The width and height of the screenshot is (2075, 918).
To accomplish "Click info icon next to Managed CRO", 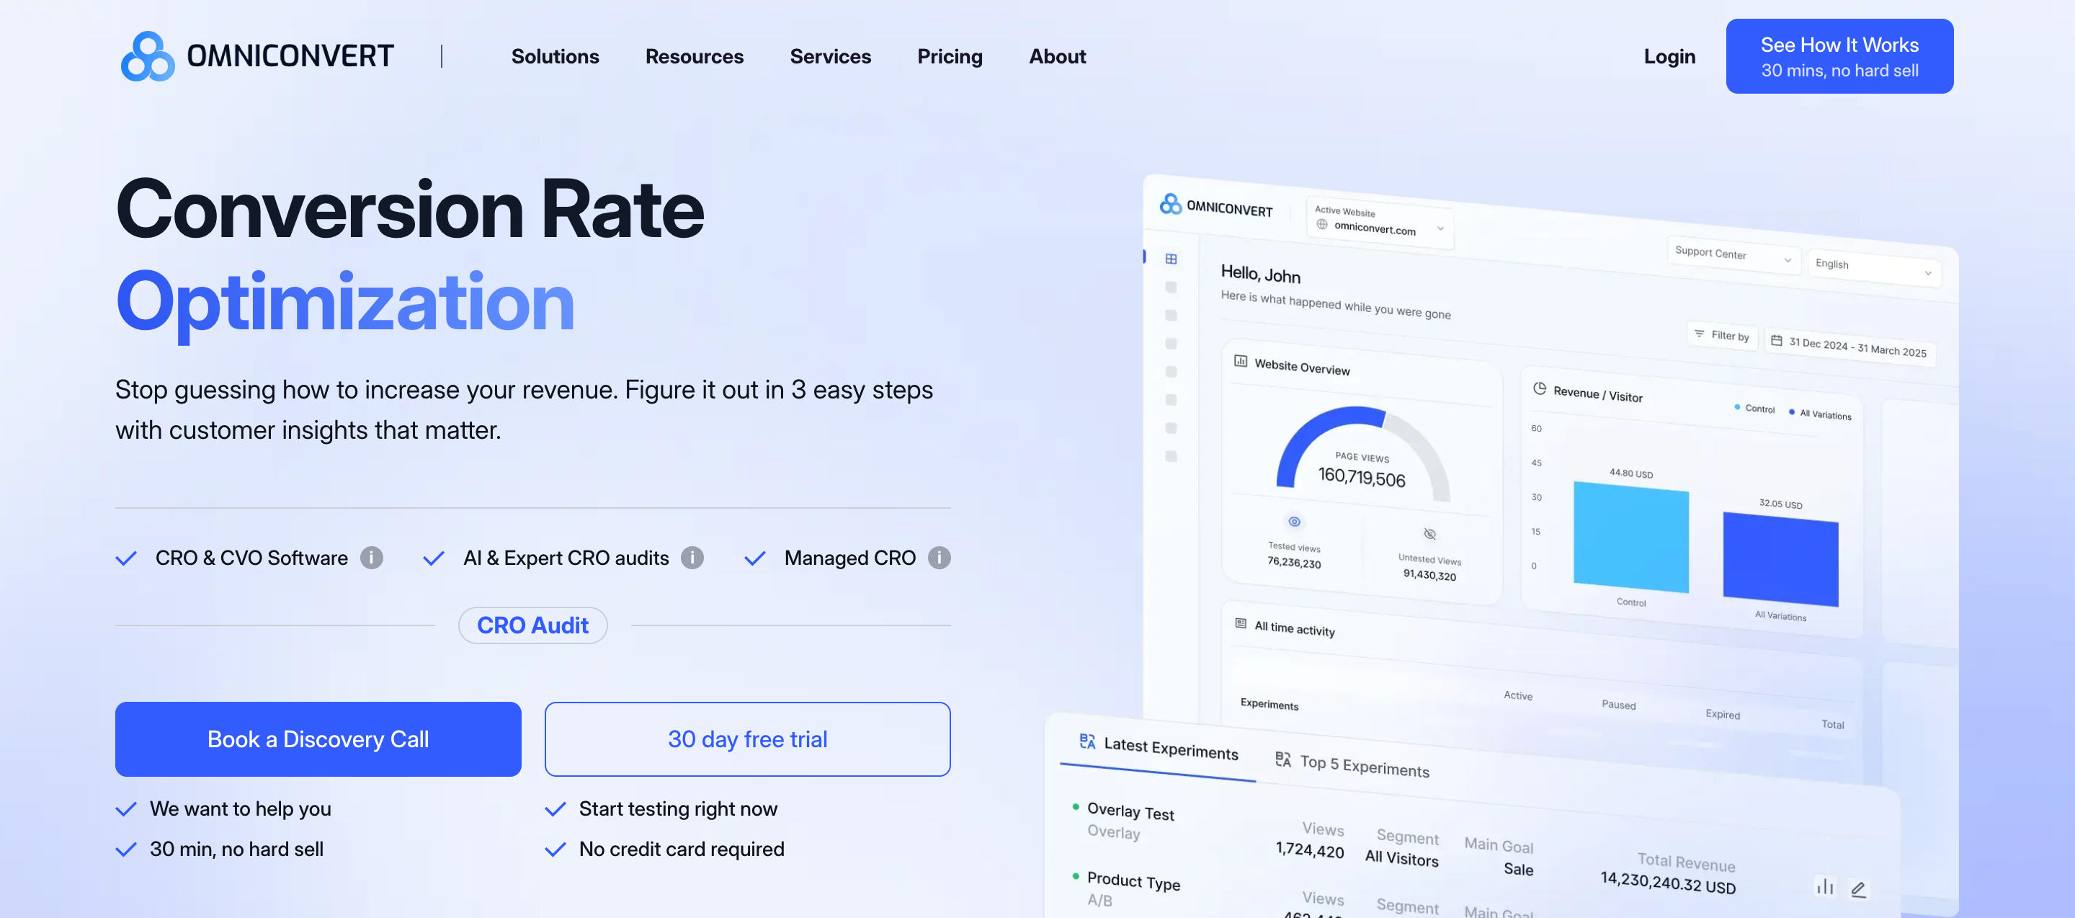I will click(938, 557).
